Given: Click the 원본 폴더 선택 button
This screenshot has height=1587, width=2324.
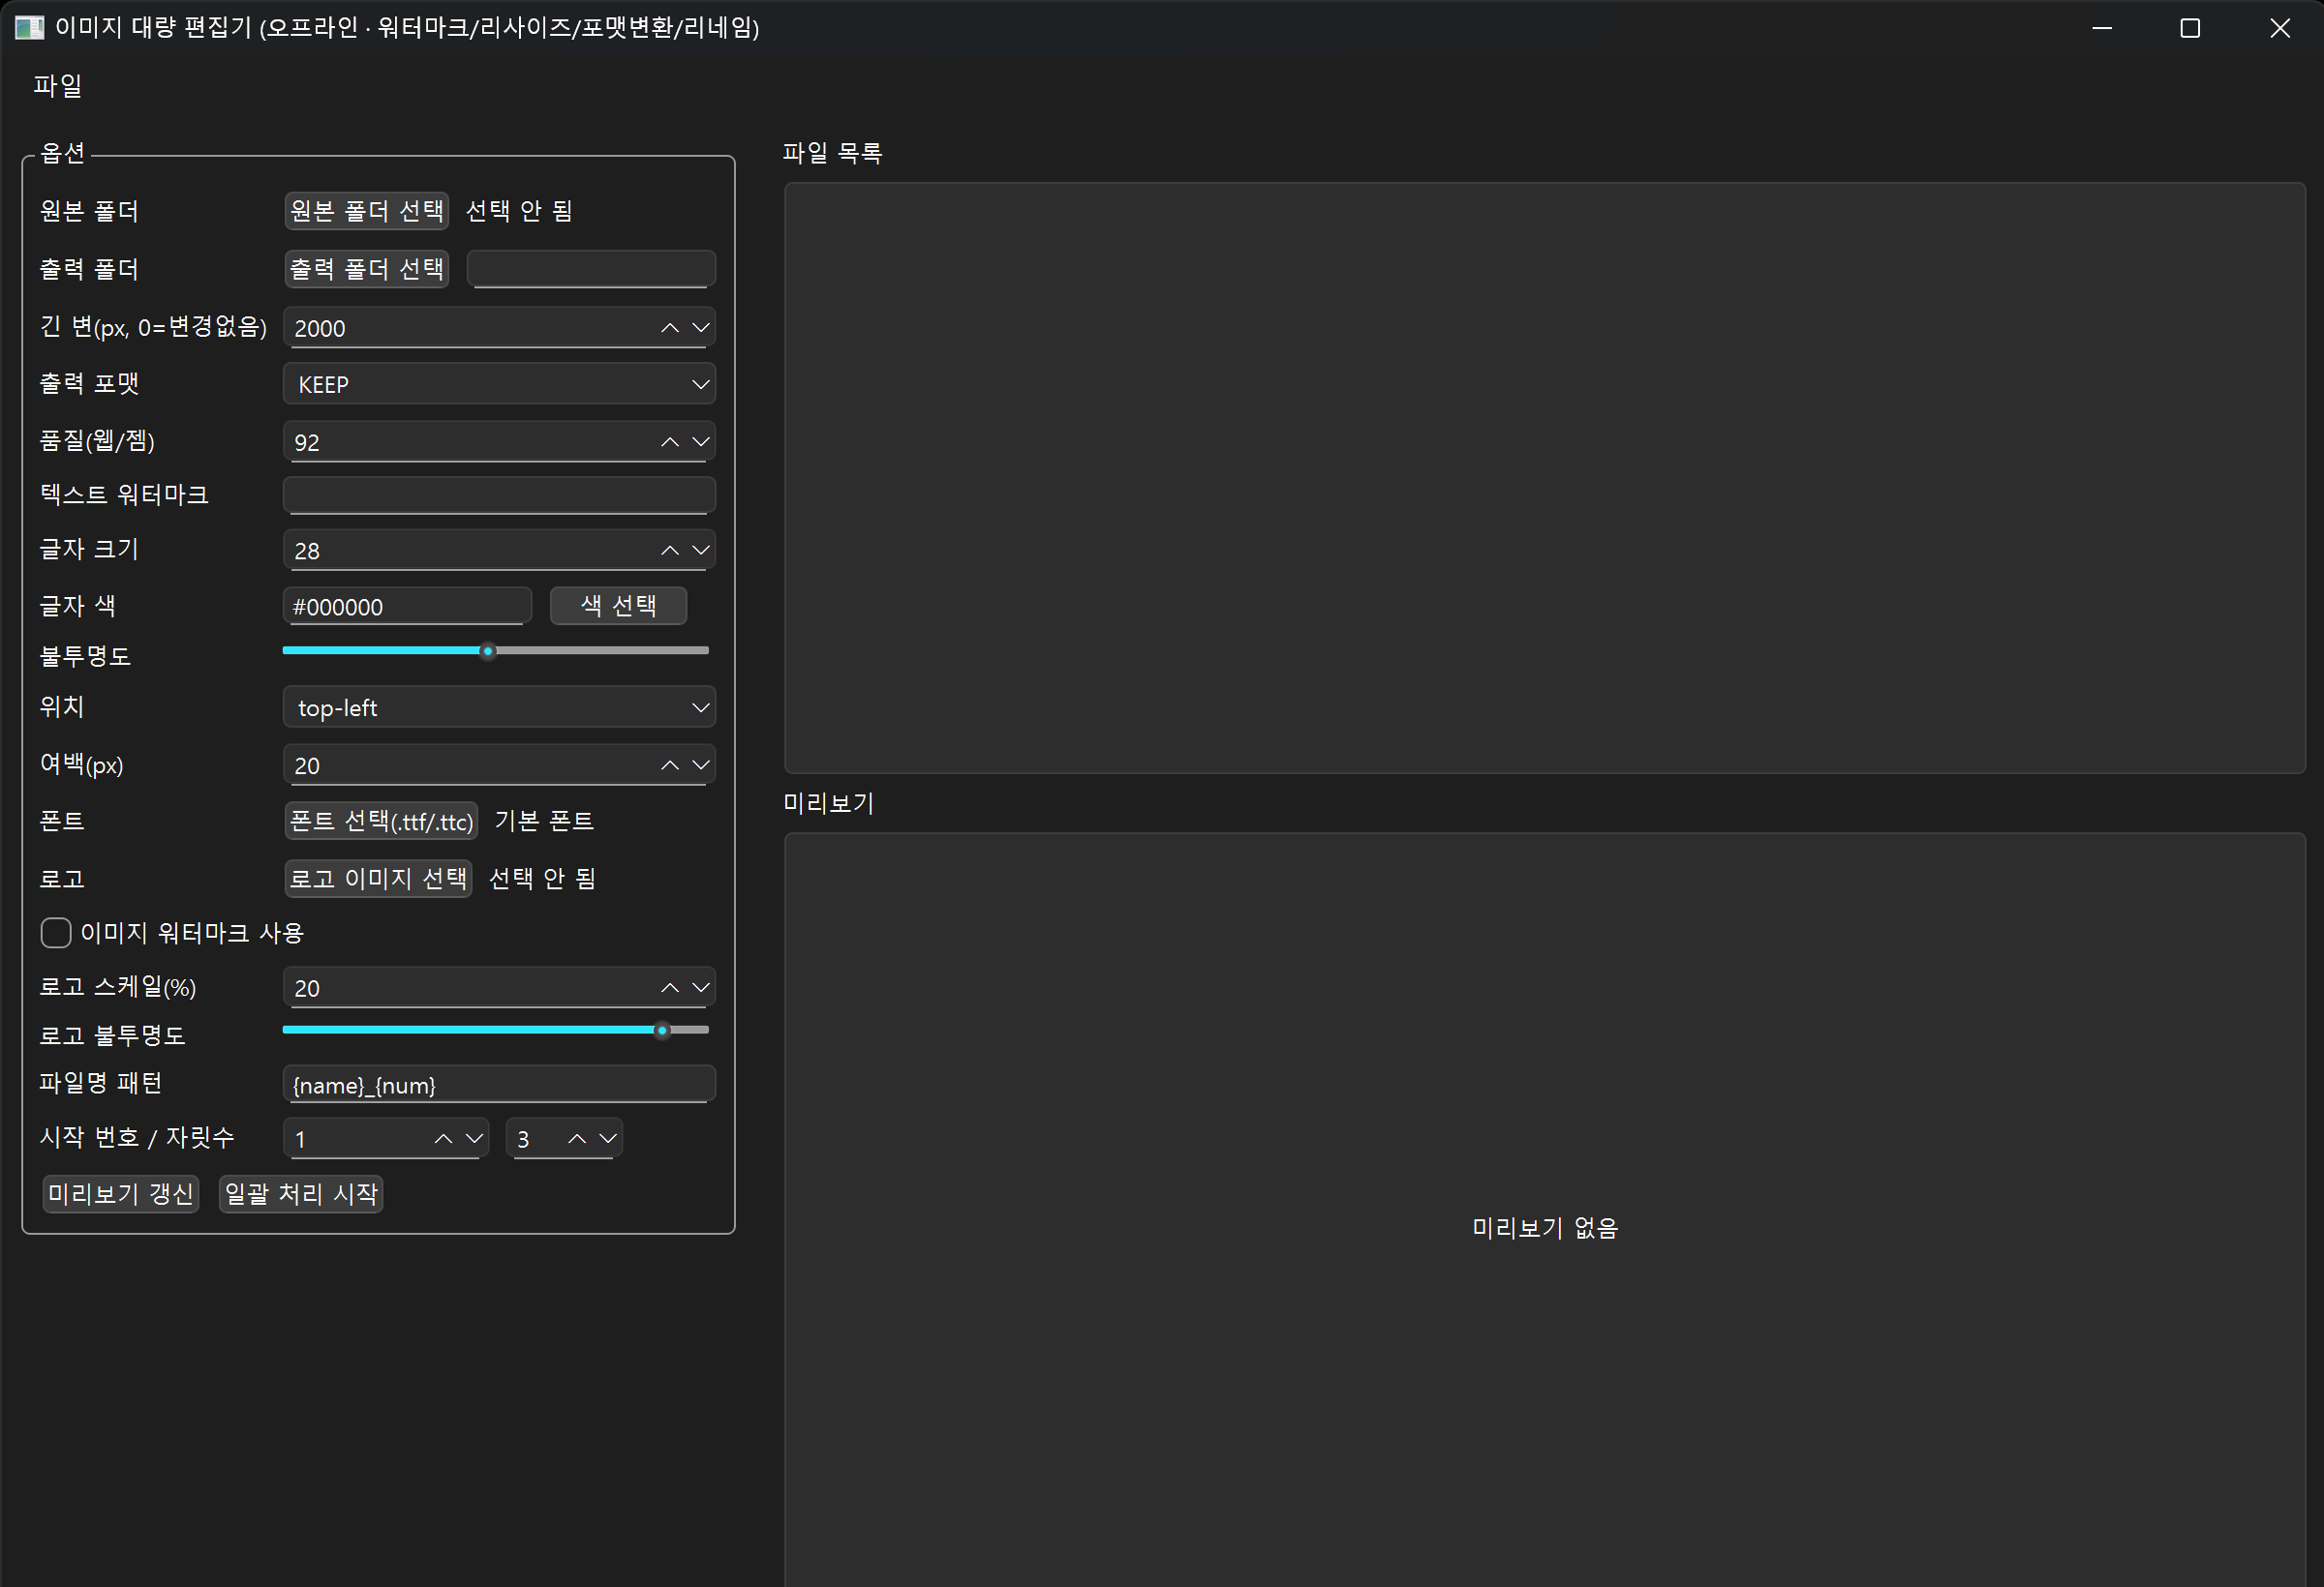Looking at the screenshot, I should [366, 211].
